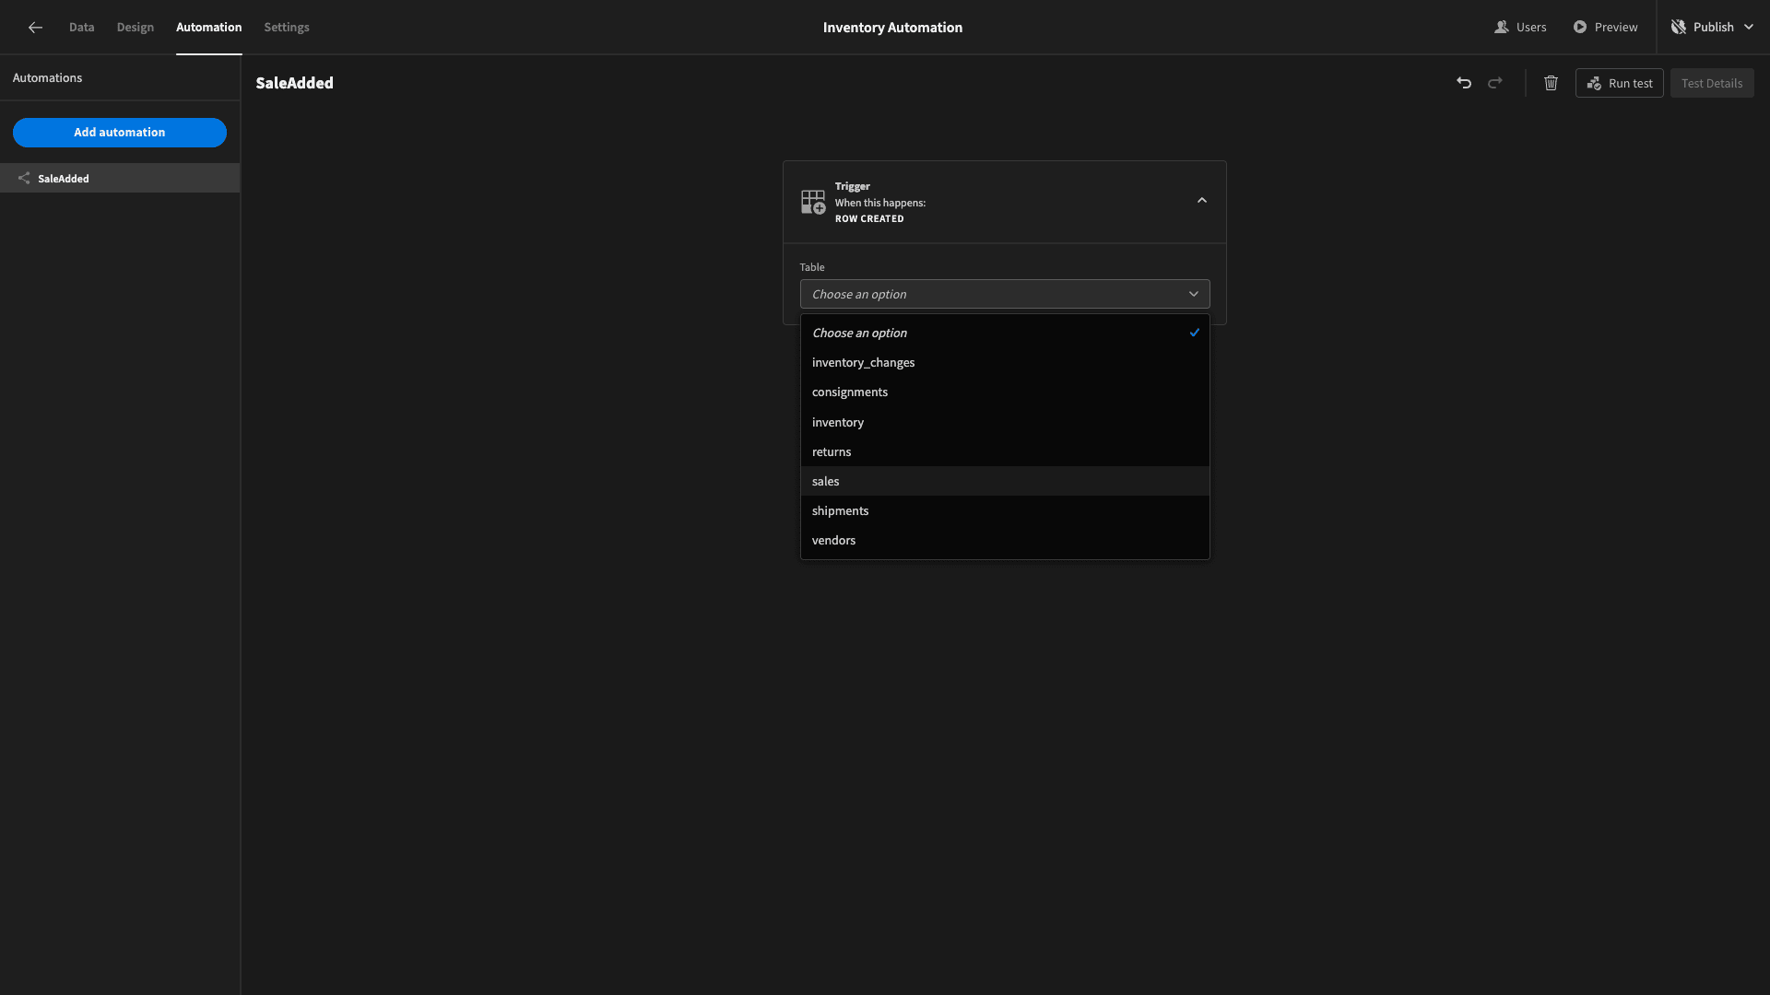Choose inventory_changes table option
Image resolution: width=1770 pixels, height=995 pixels.
1005,362
